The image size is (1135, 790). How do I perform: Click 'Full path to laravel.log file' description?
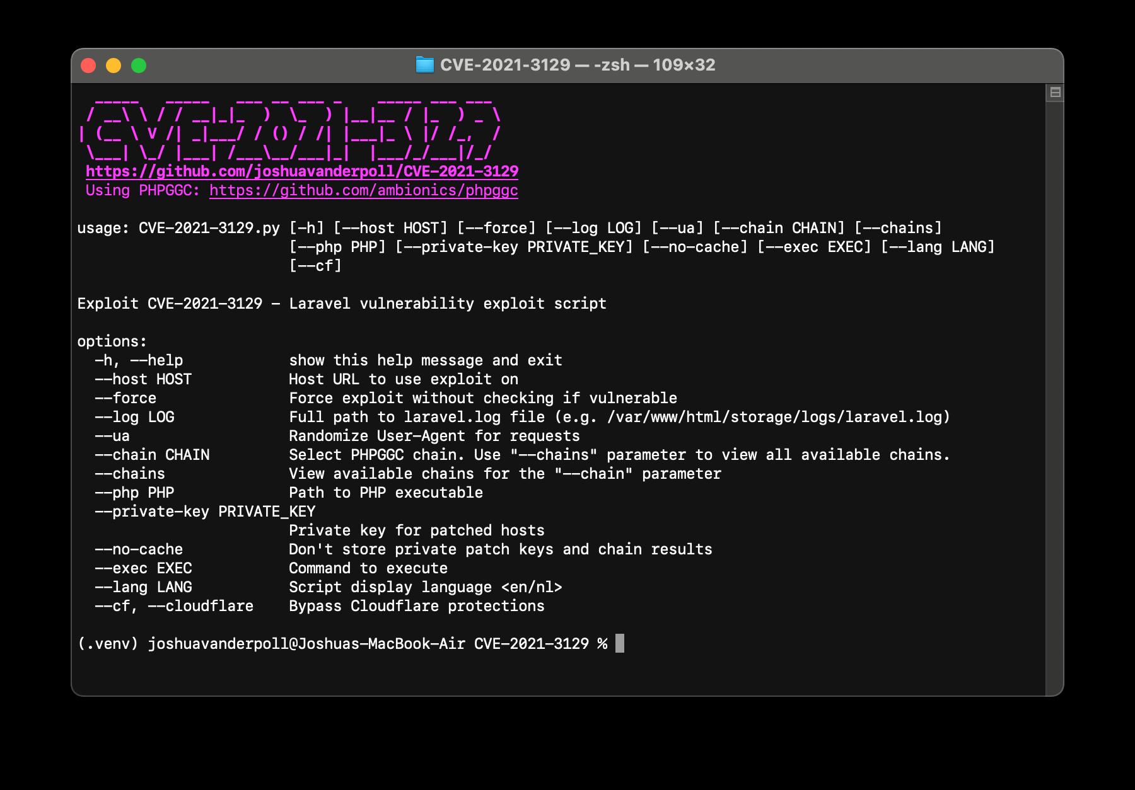click(620, 417)
